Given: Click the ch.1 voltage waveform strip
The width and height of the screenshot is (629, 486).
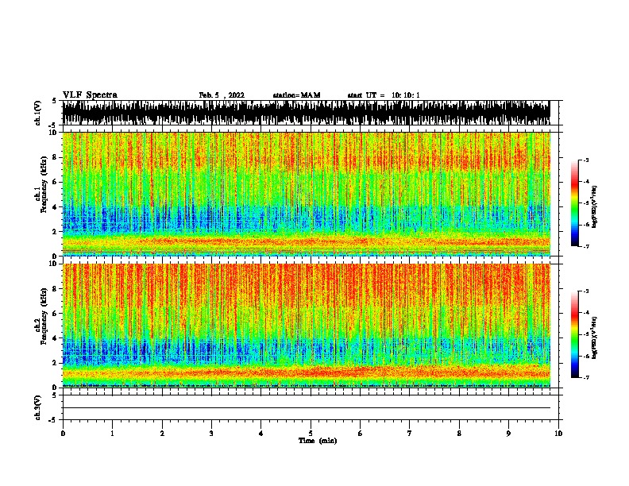Looking at the screenshot, I should click(306, 113).
